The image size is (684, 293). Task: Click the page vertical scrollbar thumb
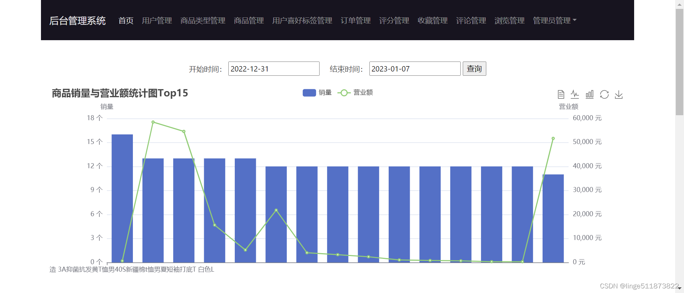[x=679, y=62]
